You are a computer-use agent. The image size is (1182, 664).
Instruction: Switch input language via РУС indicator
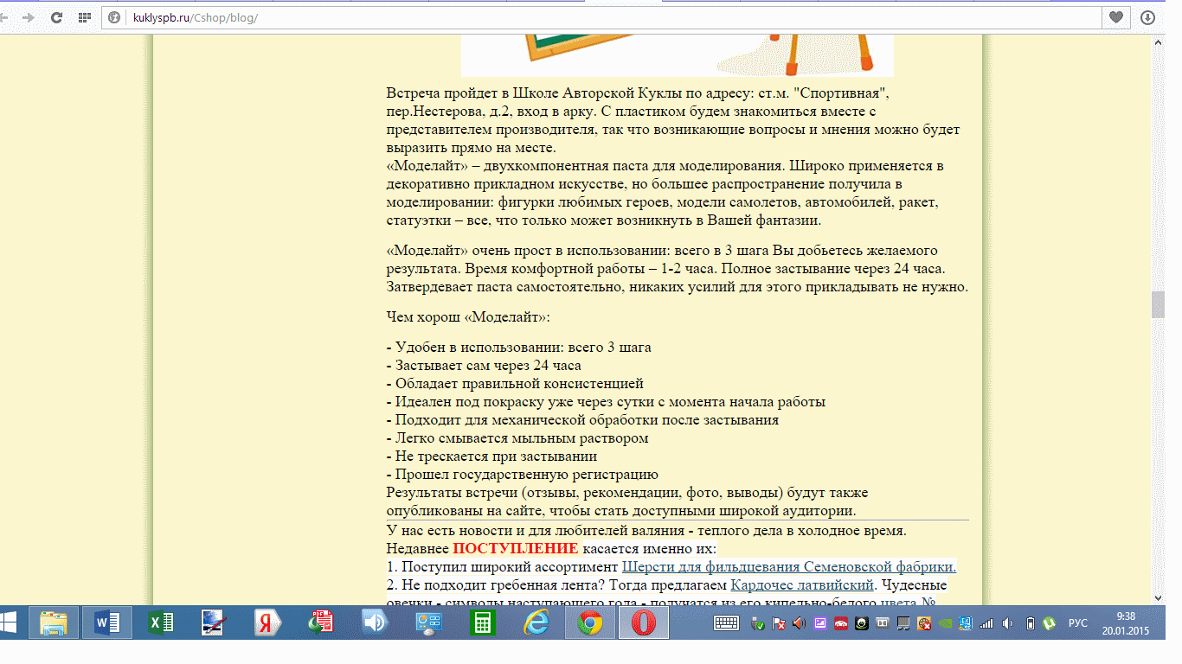click(1078, 623)
